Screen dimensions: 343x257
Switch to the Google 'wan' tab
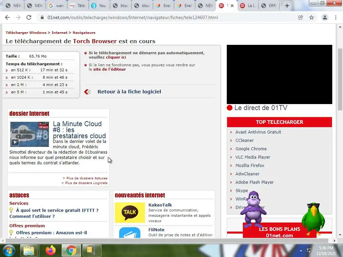click(57, 6)
